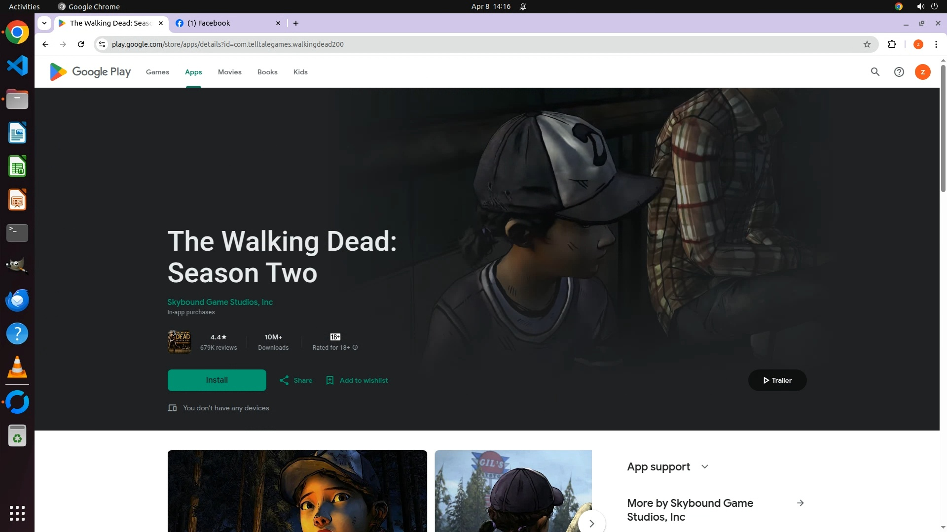Play the Trailer video
The image size is (947, 532).
pos(777,380)
